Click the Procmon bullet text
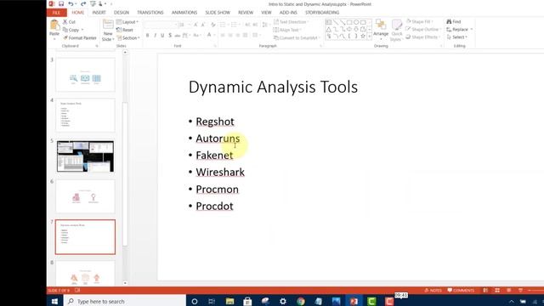This screenshot has height=306, width=544. tap(218, 189)
